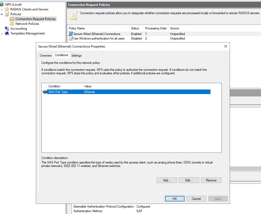261x214 pixels.
Task: Select the Connection Request Policies folder icon
Action: [x=12, y=19]
